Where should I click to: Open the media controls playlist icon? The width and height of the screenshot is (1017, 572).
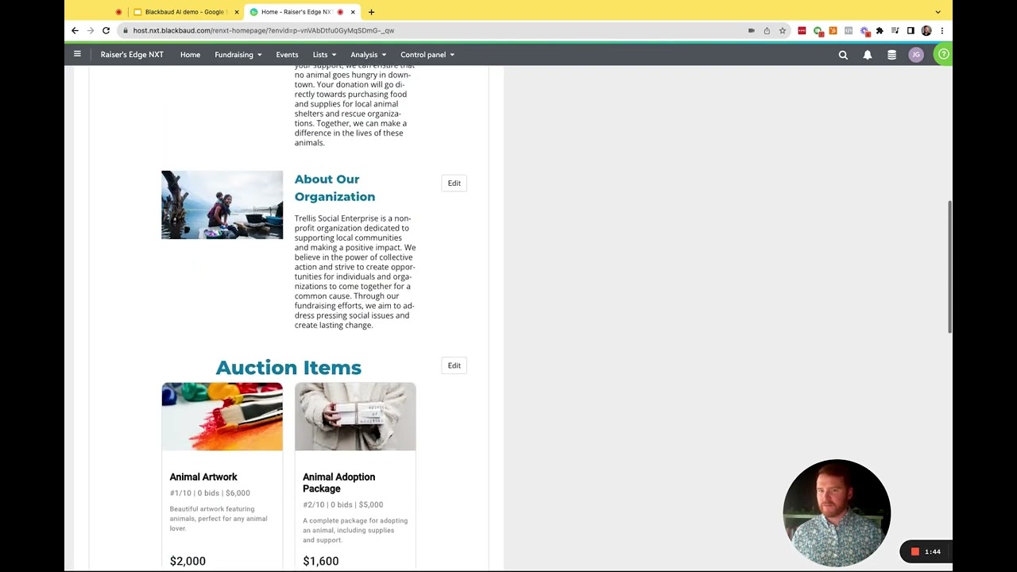[895, 30]
